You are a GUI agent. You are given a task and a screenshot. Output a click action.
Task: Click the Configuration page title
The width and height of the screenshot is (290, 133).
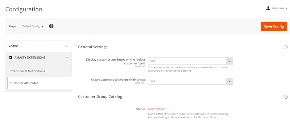(24, 9)
